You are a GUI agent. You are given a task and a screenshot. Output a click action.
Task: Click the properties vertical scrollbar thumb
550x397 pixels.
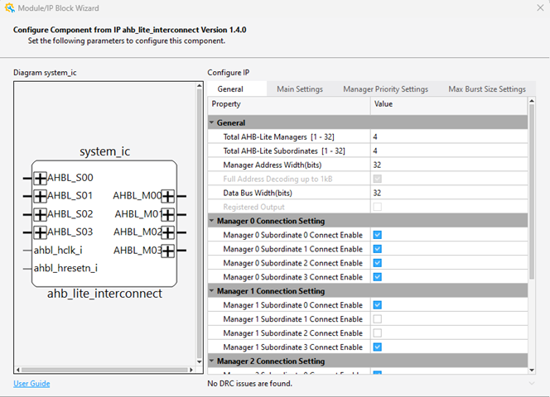coord(532,192)
